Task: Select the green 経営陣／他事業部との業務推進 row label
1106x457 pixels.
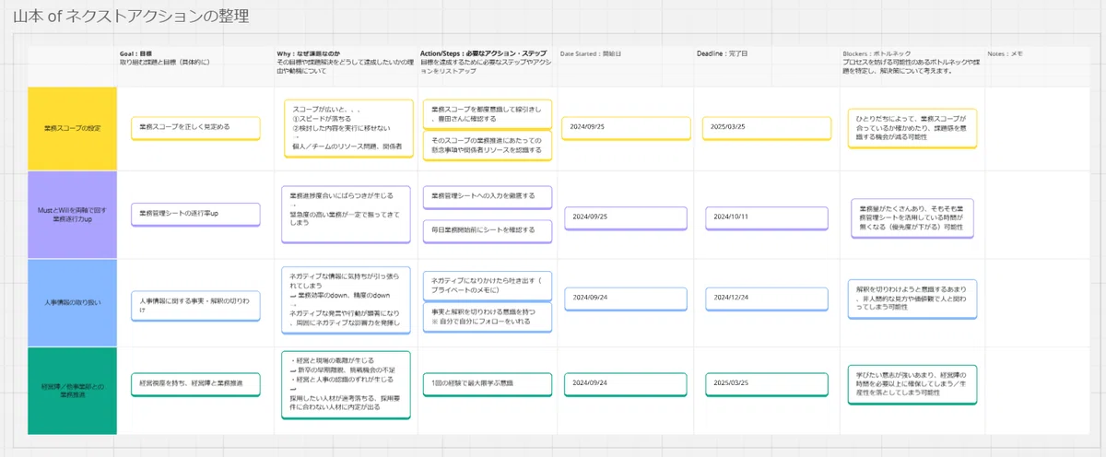Action: click(73, 391)
